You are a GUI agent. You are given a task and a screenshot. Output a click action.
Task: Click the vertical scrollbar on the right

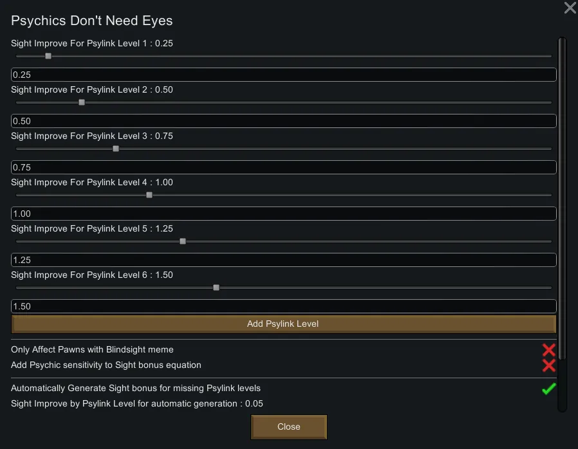pyautogui.click(x=562, y=193)
